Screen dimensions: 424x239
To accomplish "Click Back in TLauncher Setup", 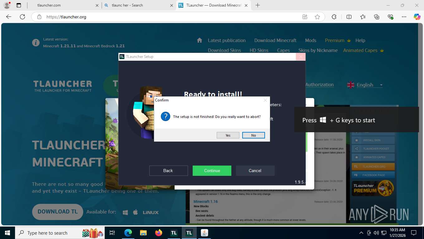I will tap(168, 171).
